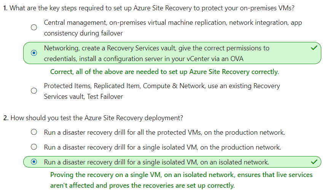
Task: Choose radio for single VM on isolated network
Action: pyautogui.click(x=34, y=162)
